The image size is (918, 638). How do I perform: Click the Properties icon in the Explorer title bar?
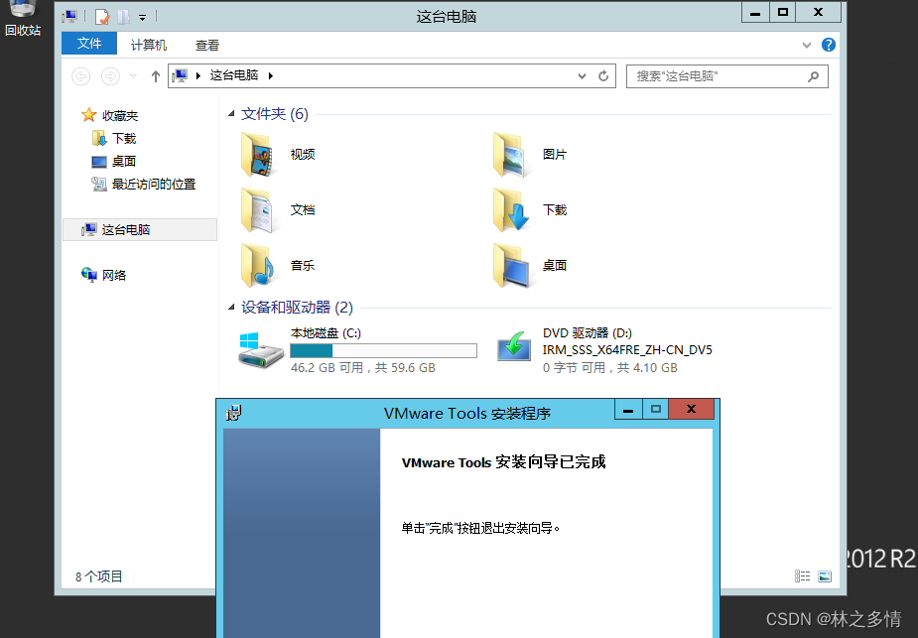click(102, 17)
